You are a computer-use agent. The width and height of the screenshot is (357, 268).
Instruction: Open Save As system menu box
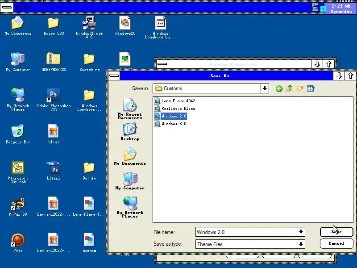click(114, 75)
